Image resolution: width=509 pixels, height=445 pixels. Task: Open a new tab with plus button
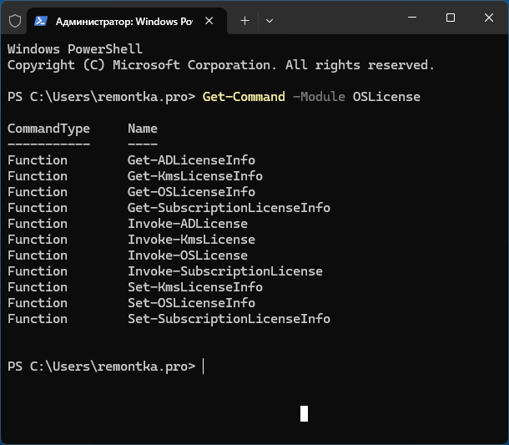tap(244, 21)
